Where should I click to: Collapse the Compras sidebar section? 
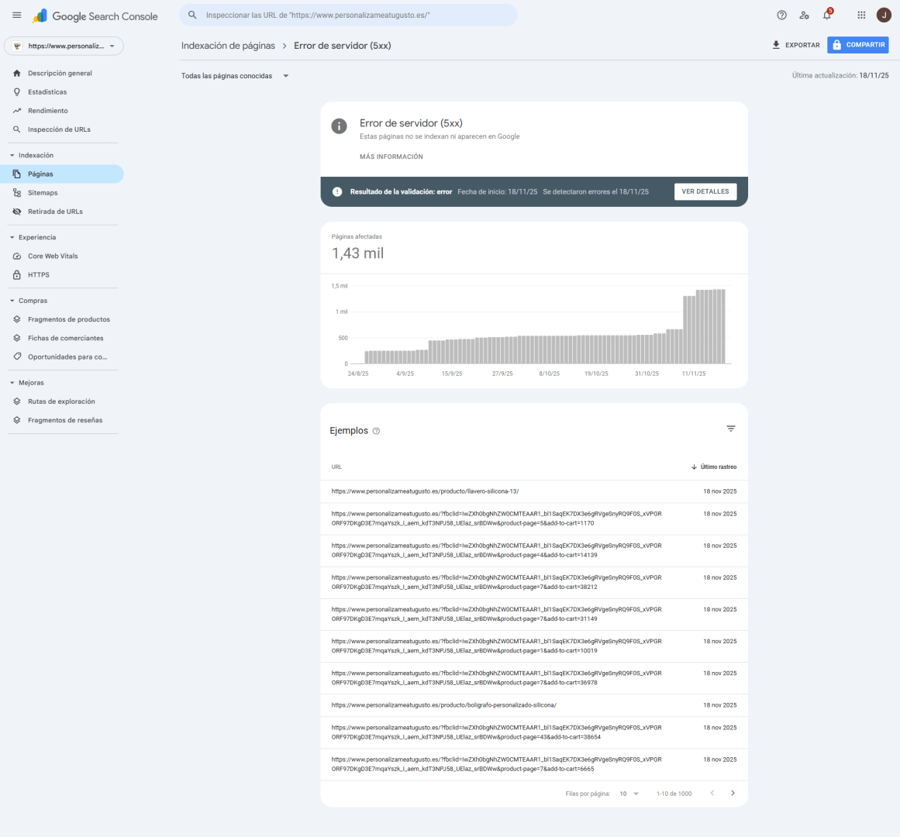coord(12,301)
